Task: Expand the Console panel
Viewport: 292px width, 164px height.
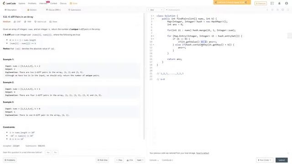Action: click(x=154, y=160)
